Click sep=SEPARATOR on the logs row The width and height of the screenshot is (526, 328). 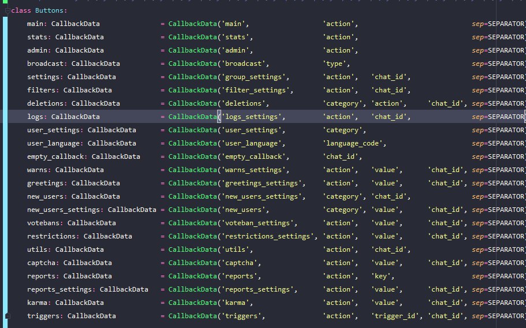pyautogui.click(x=498, y=117)
